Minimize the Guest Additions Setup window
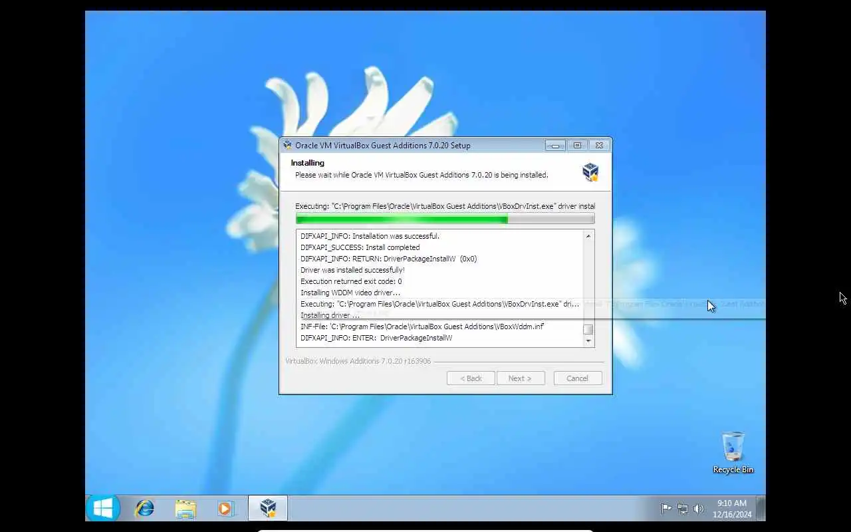Image resolution: width=851 pixels, height=532 pixels. pos(555,146)
